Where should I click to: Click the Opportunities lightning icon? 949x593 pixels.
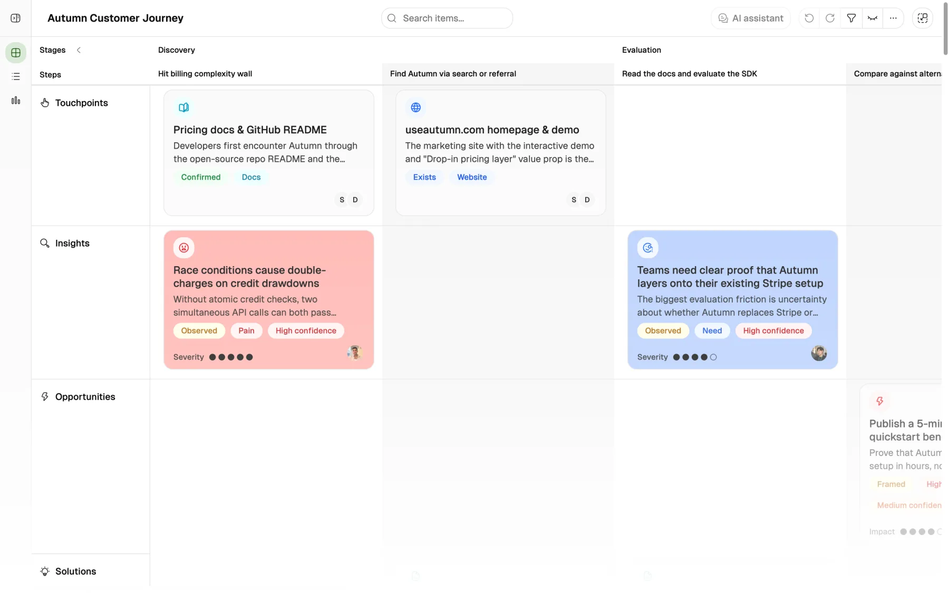[45, 396]
